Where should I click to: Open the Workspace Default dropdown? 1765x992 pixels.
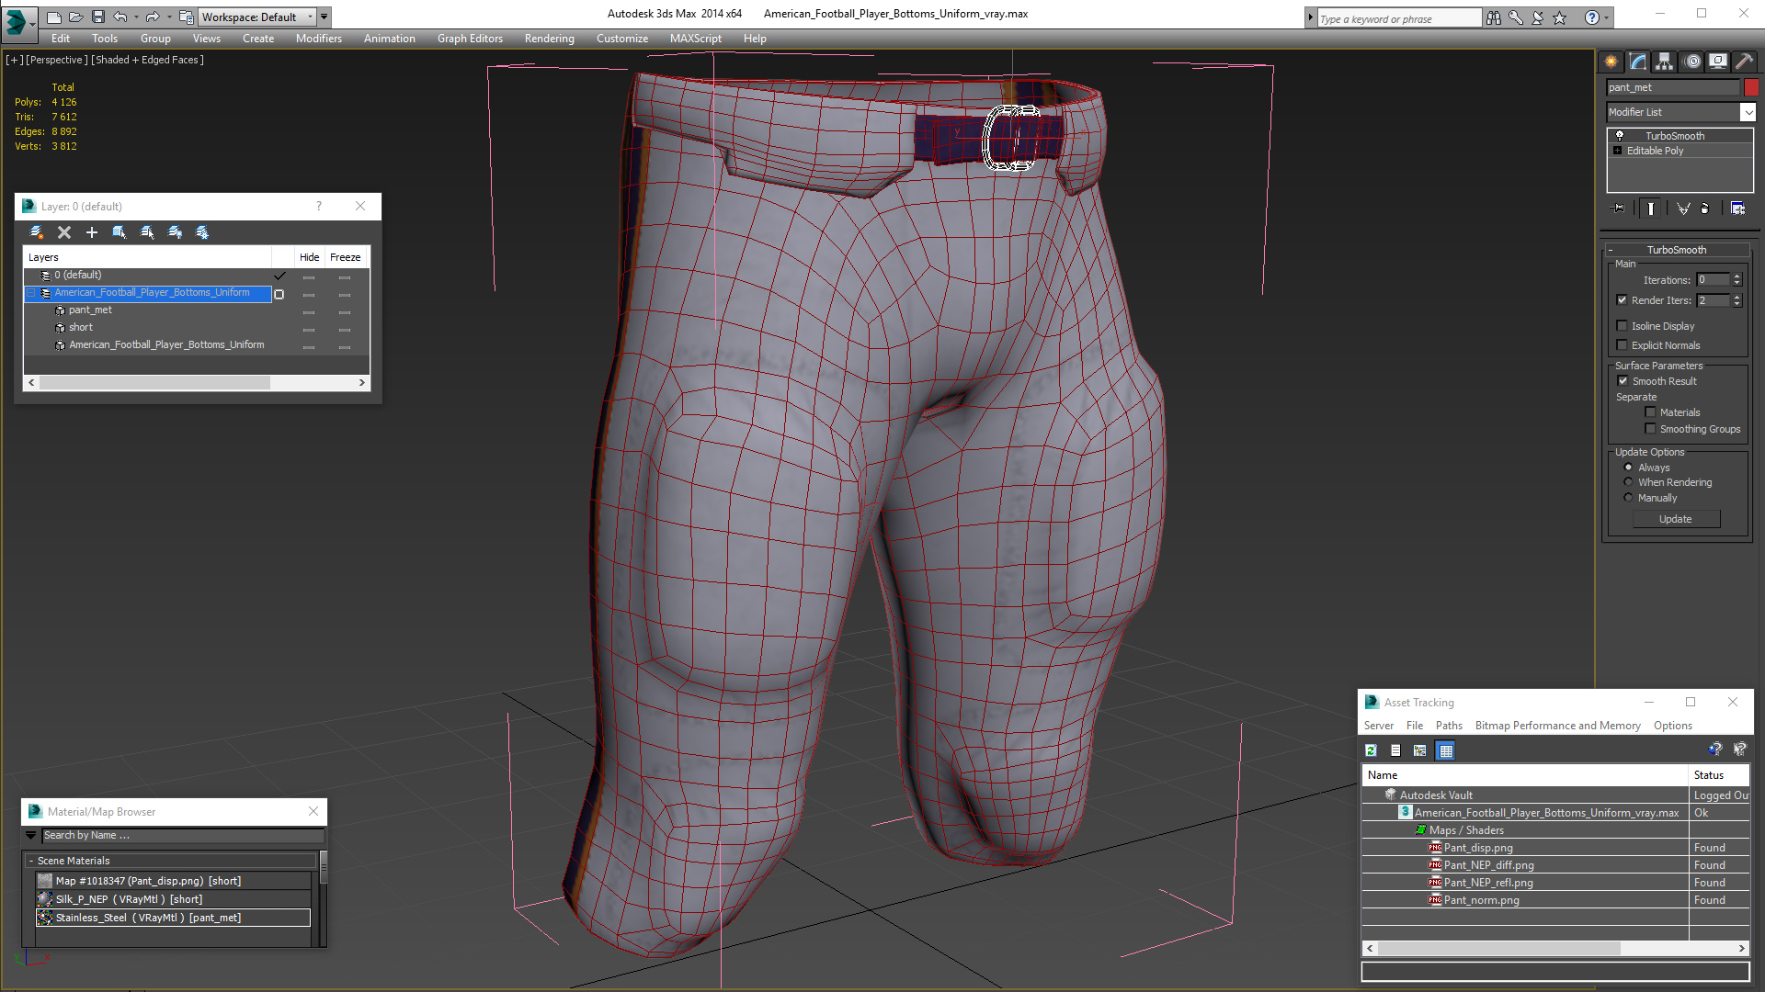coord(256,17)
